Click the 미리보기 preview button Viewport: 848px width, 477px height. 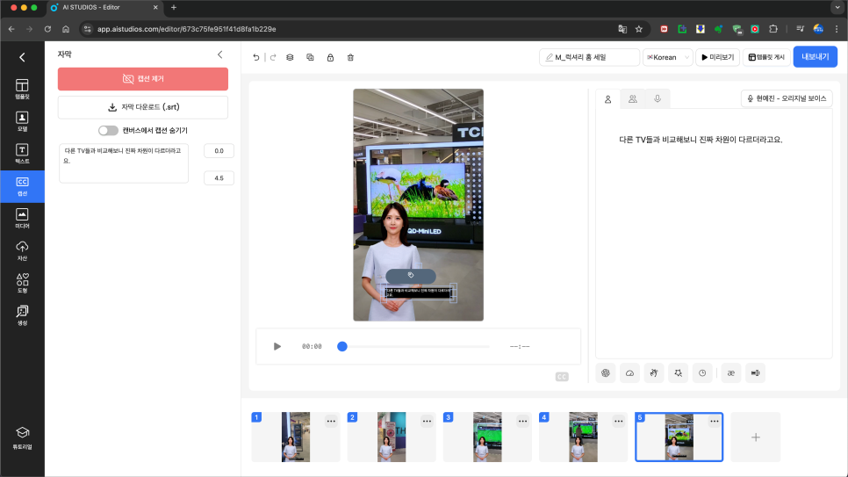coord(717,57)
